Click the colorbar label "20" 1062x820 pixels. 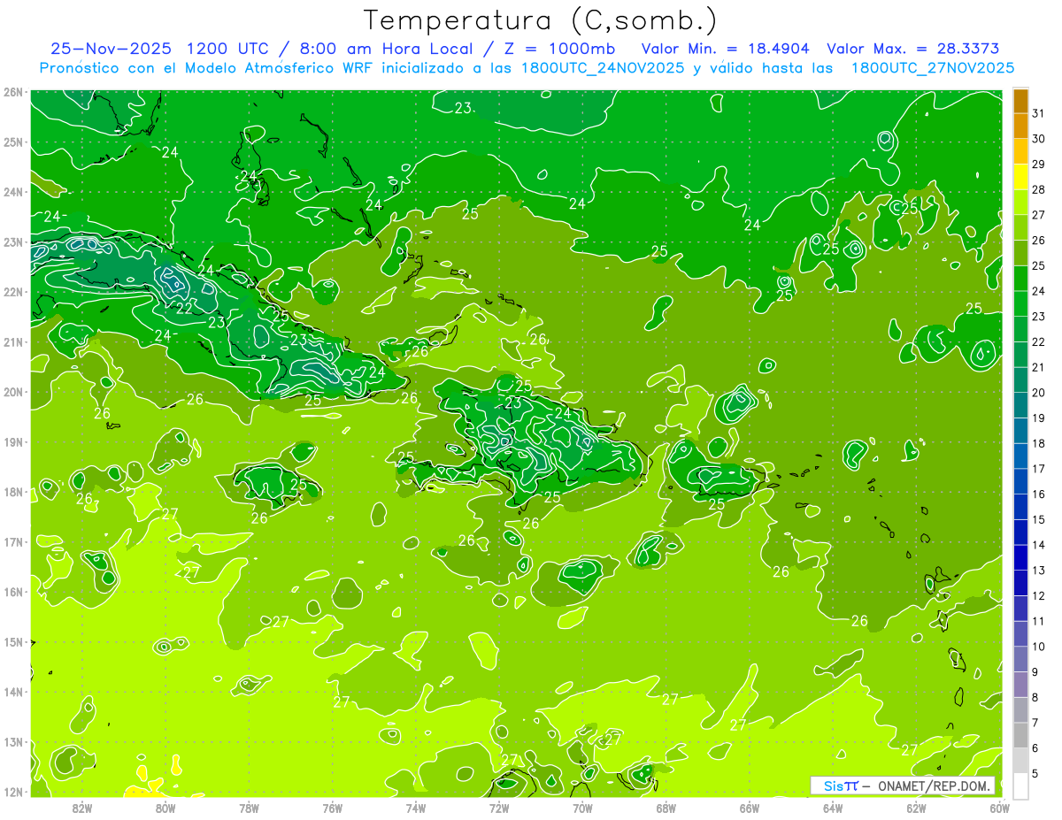pos(1038,393)
